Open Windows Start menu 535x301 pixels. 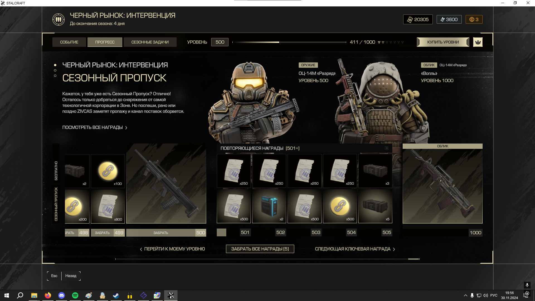(7, 295)
